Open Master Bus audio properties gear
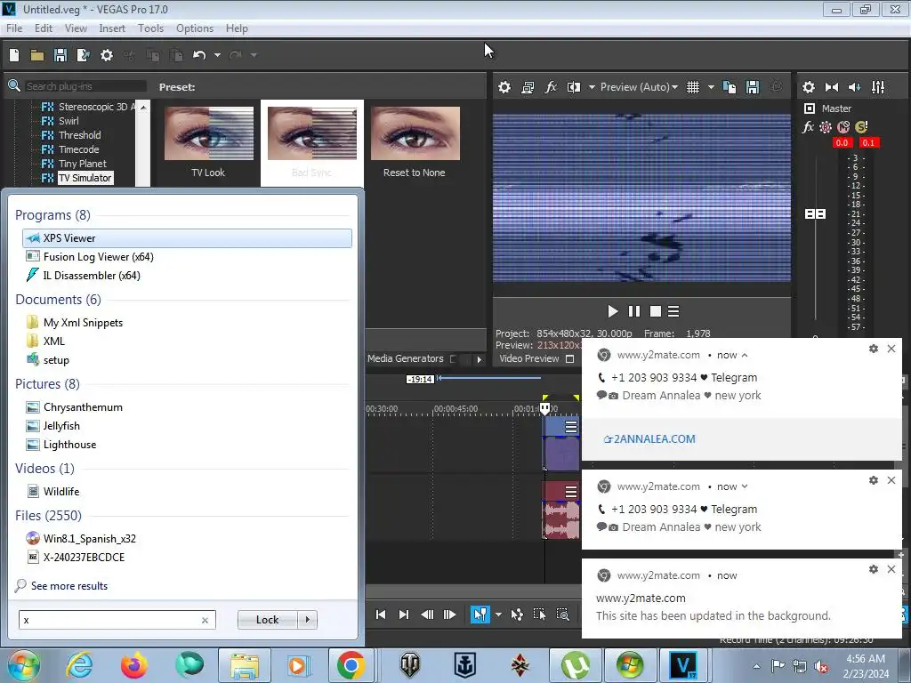The width and height of the screenshot is (911, 683). (808, 87)
